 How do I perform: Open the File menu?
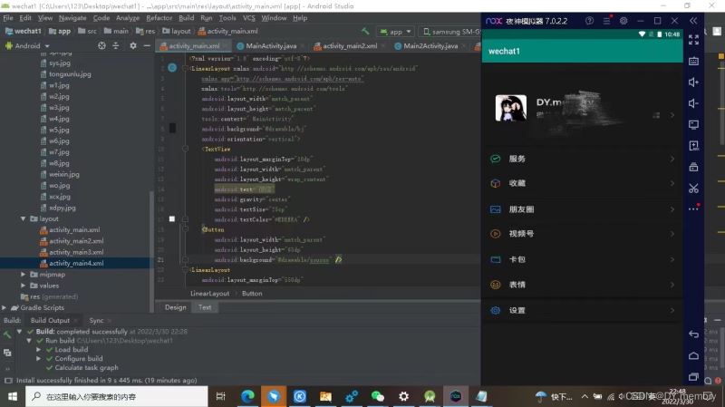(8, 18)
